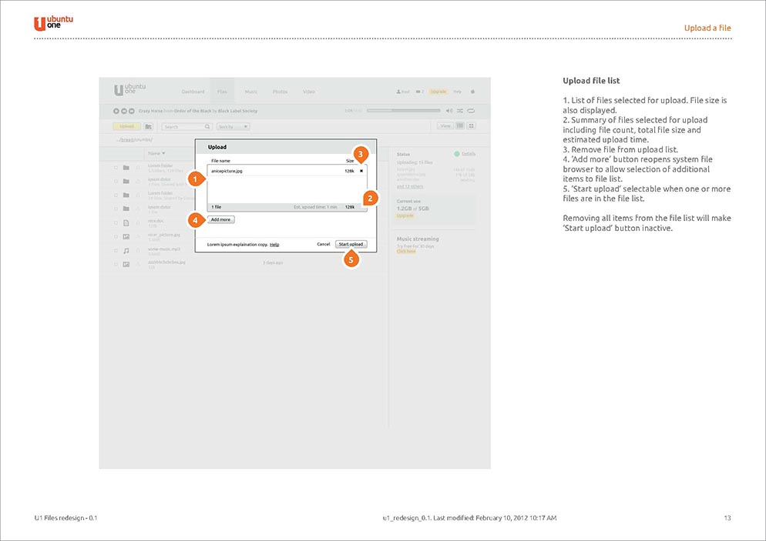Click the Start upload button

tap(351, 244)
